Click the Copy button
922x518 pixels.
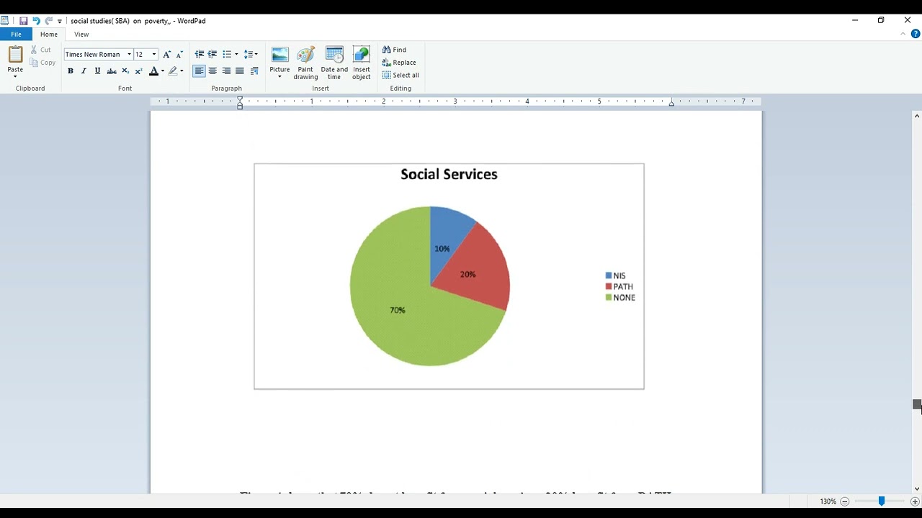(42, 63)
